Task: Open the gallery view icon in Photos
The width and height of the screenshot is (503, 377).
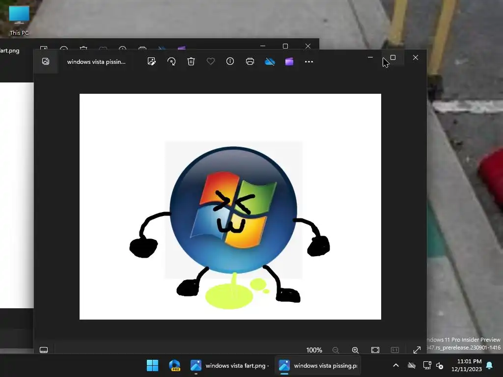Action: 46,61
